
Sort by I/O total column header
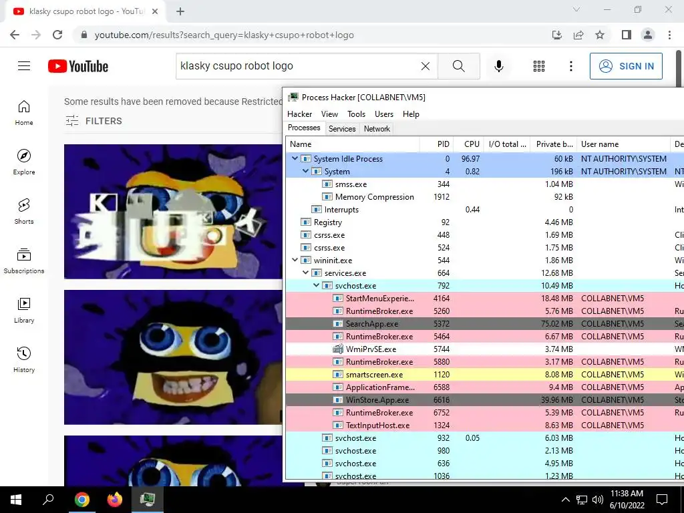[508, 144]
